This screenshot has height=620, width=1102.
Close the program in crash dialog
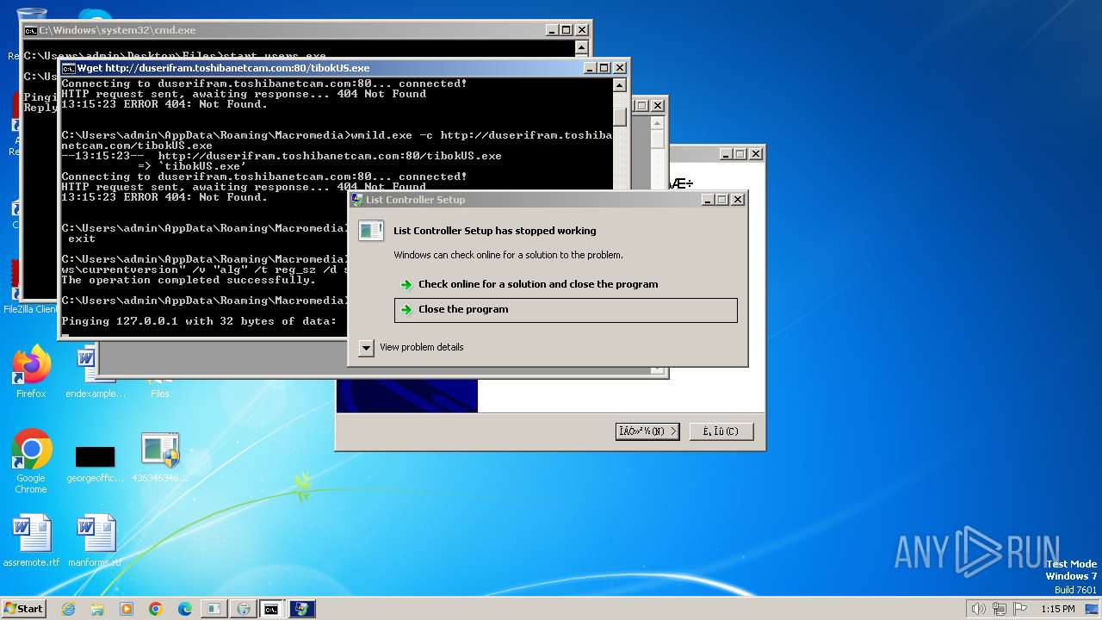[566, 310]
